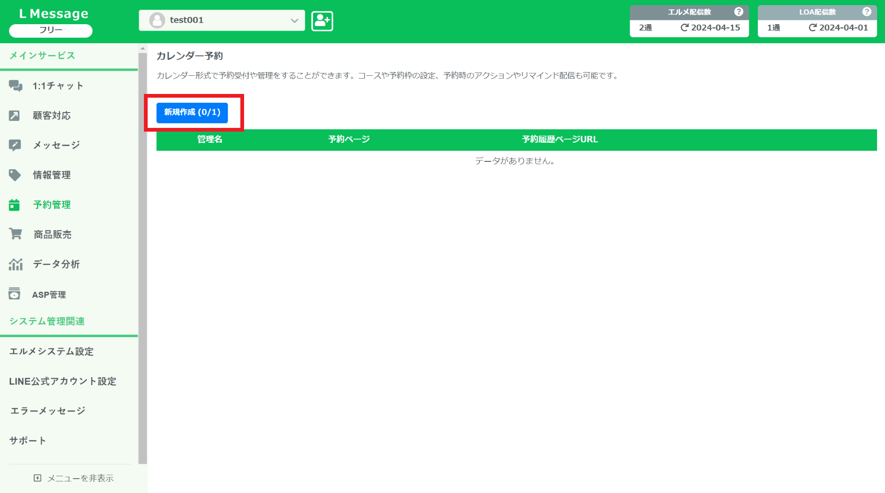This screenshot has width=885, height=493.
Task: Click the 新規作成 (0/1) button
Action: pos(192,113)
